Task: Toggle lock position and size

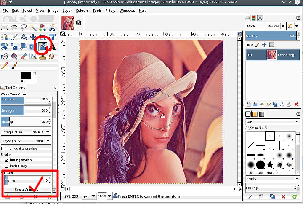Action: tap(264, 45)
